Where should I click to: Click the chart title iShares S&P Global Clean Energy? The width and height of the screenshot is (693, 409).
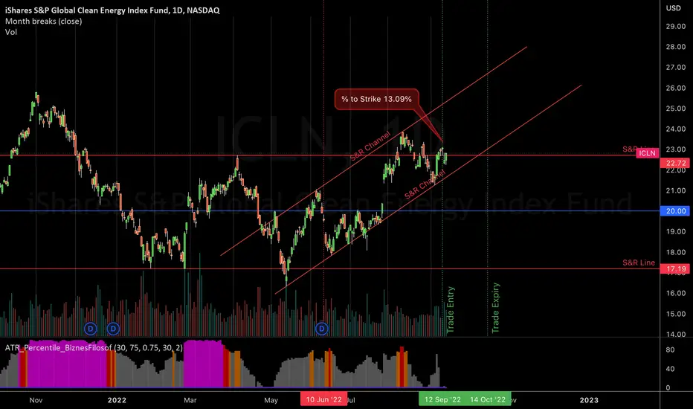[x=112, y=10]
